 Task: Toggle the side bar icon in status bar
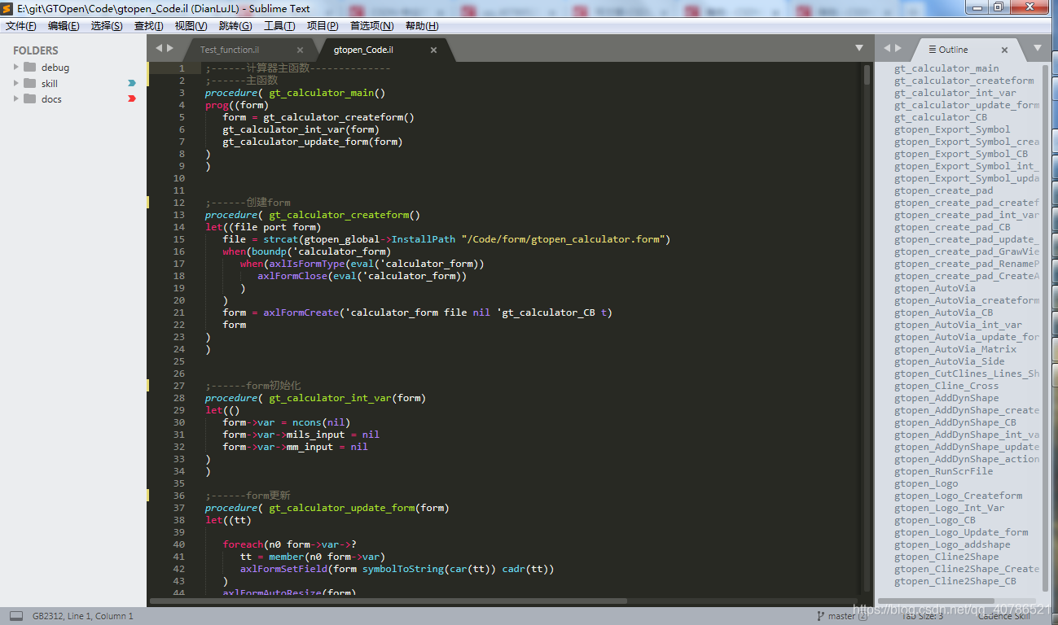[x=16, y=616]
